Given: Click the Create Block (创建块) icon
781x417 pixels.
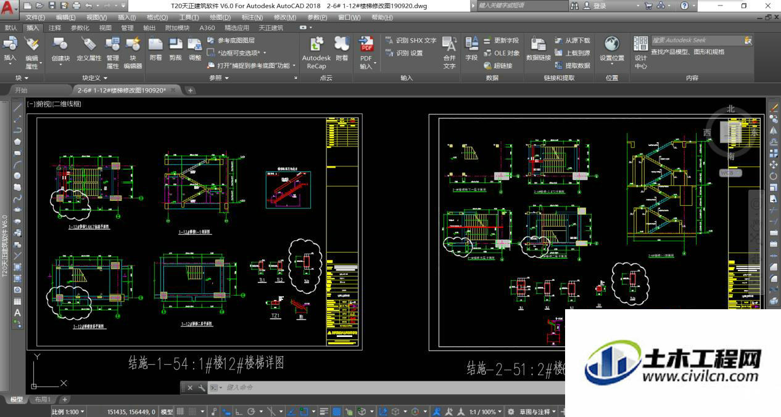Looking at the screenshot, I should pos(60,49).
